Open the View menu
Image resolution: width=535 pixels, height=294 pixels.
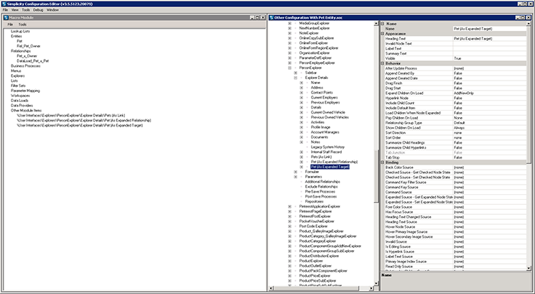[15, 10]
